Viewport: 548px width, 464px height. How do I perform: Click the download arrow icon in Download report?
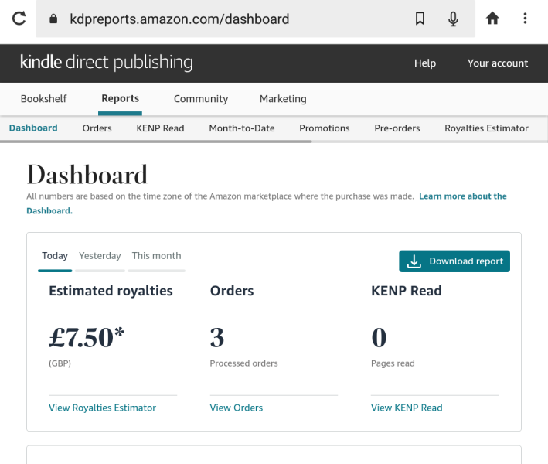click(414, 261)
